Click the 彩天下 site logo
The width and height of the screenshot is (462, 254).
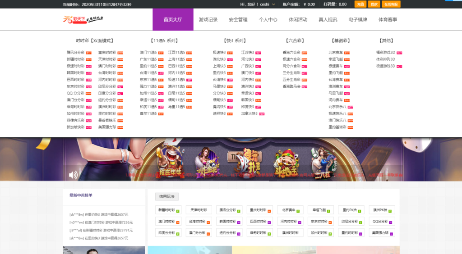[83, 19]
